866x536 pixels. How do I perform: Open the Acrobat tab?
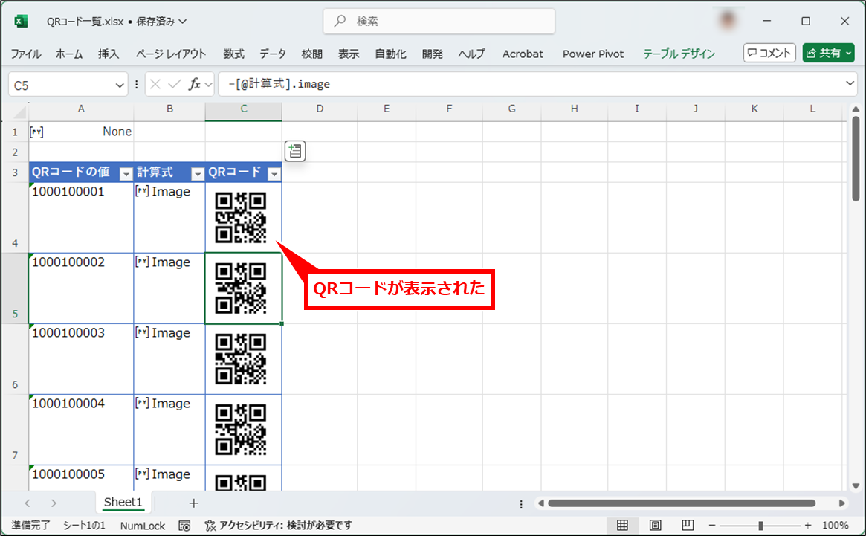point(523,54)
